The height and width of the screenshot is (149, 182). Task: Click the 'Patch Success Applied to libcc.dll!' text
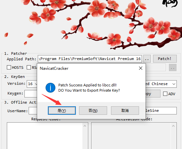coord(87,85)
